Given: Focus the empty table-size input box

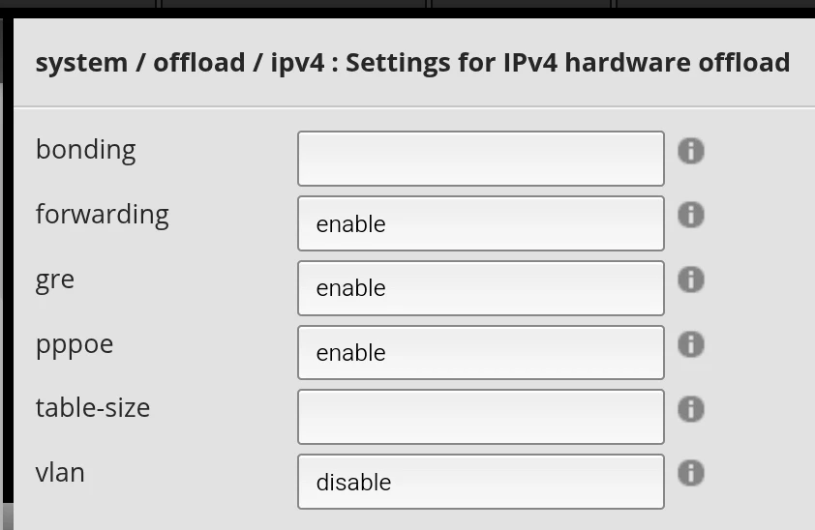Looking at the screenshot, I should (x=480, y=417).
